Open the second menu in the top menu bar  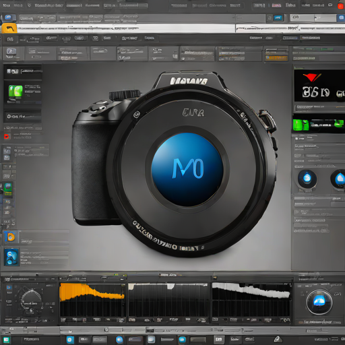18,5
